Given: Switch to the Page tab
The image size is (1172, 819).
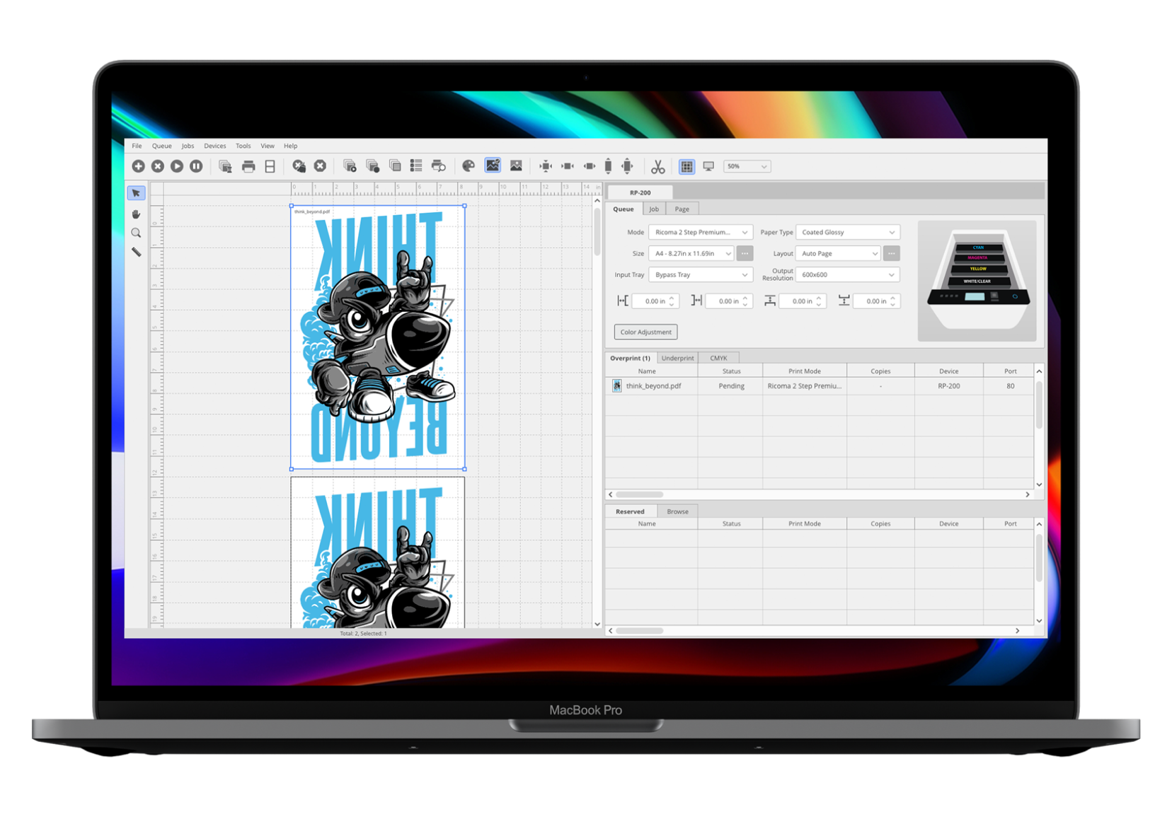Looking at the screenshot, I should click(682, 209).
